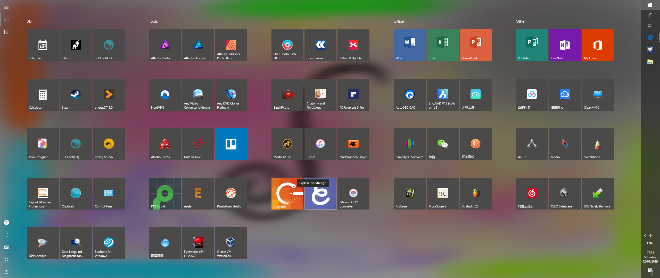Open Any Video Converter Ultimate
This screenshot has width=660, height=278.
pyautogui.click(x=198, y=95)
